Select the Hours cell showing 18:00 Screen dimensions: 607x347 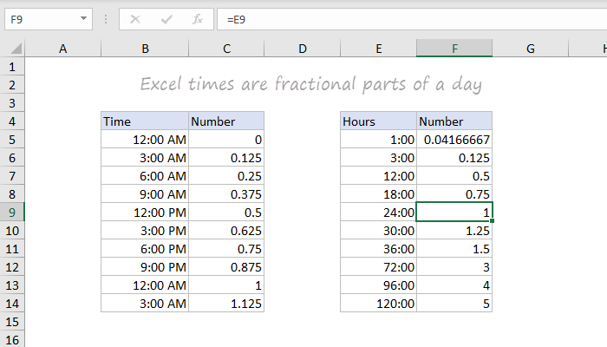[x=379, y=194]
